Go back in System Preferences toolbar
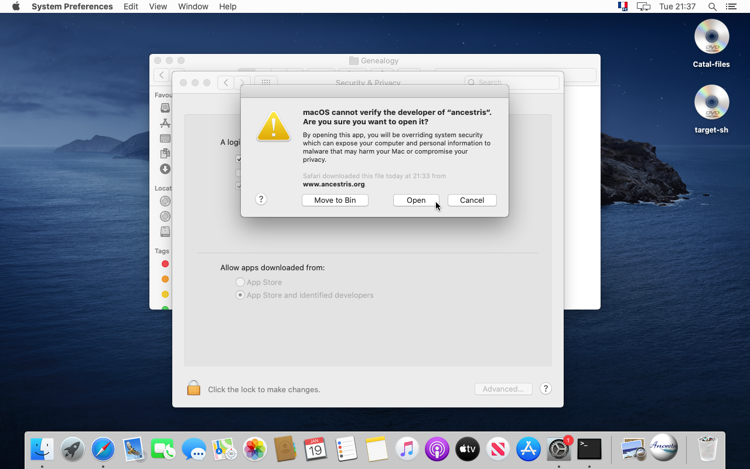The image size is (750, 469). click(226, 83)
